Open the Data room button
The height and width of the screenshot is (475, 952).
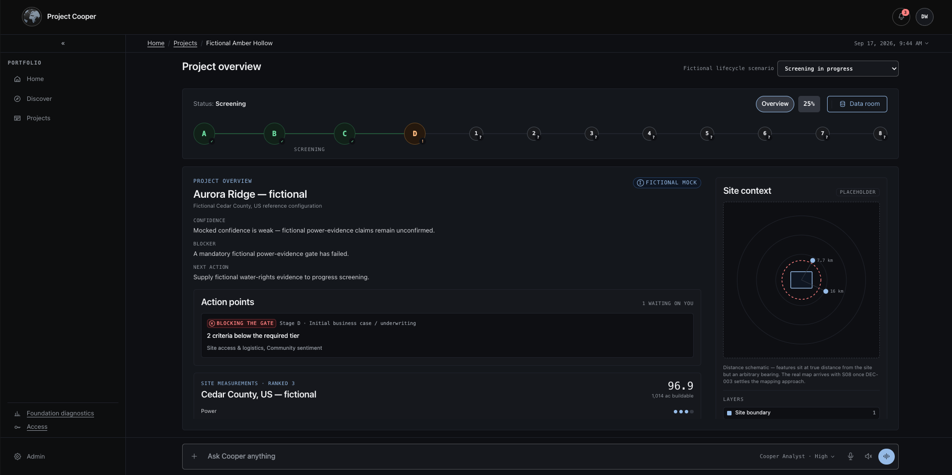point(857,104)
